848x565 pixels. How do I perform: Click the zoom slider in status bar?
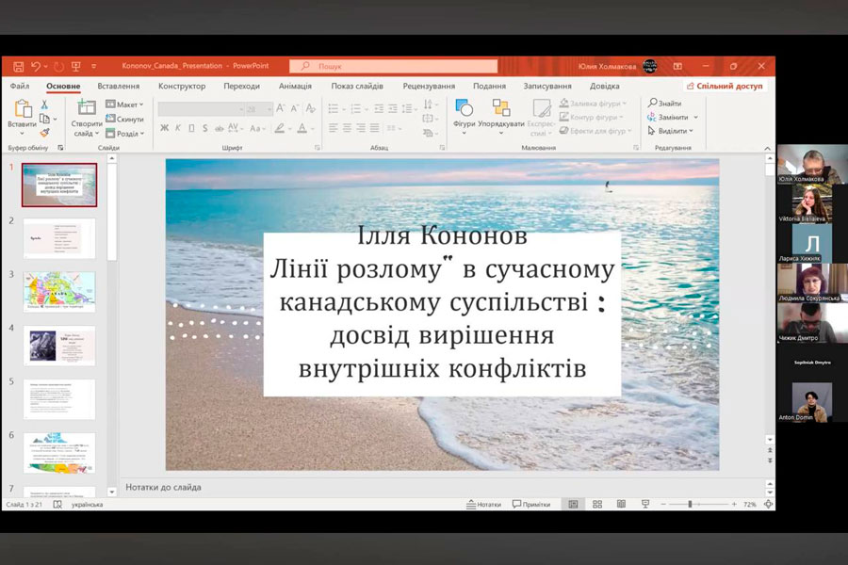click(690, 505)
